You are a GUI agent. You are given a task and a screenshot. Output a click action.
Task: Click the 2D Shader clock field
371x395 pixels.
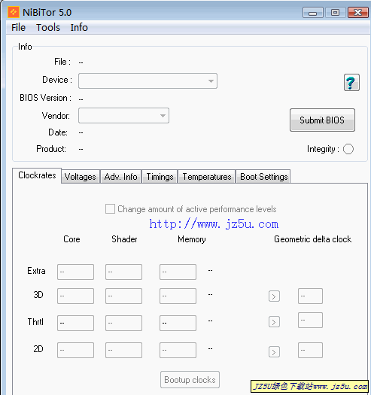click(x=123, y=350)
